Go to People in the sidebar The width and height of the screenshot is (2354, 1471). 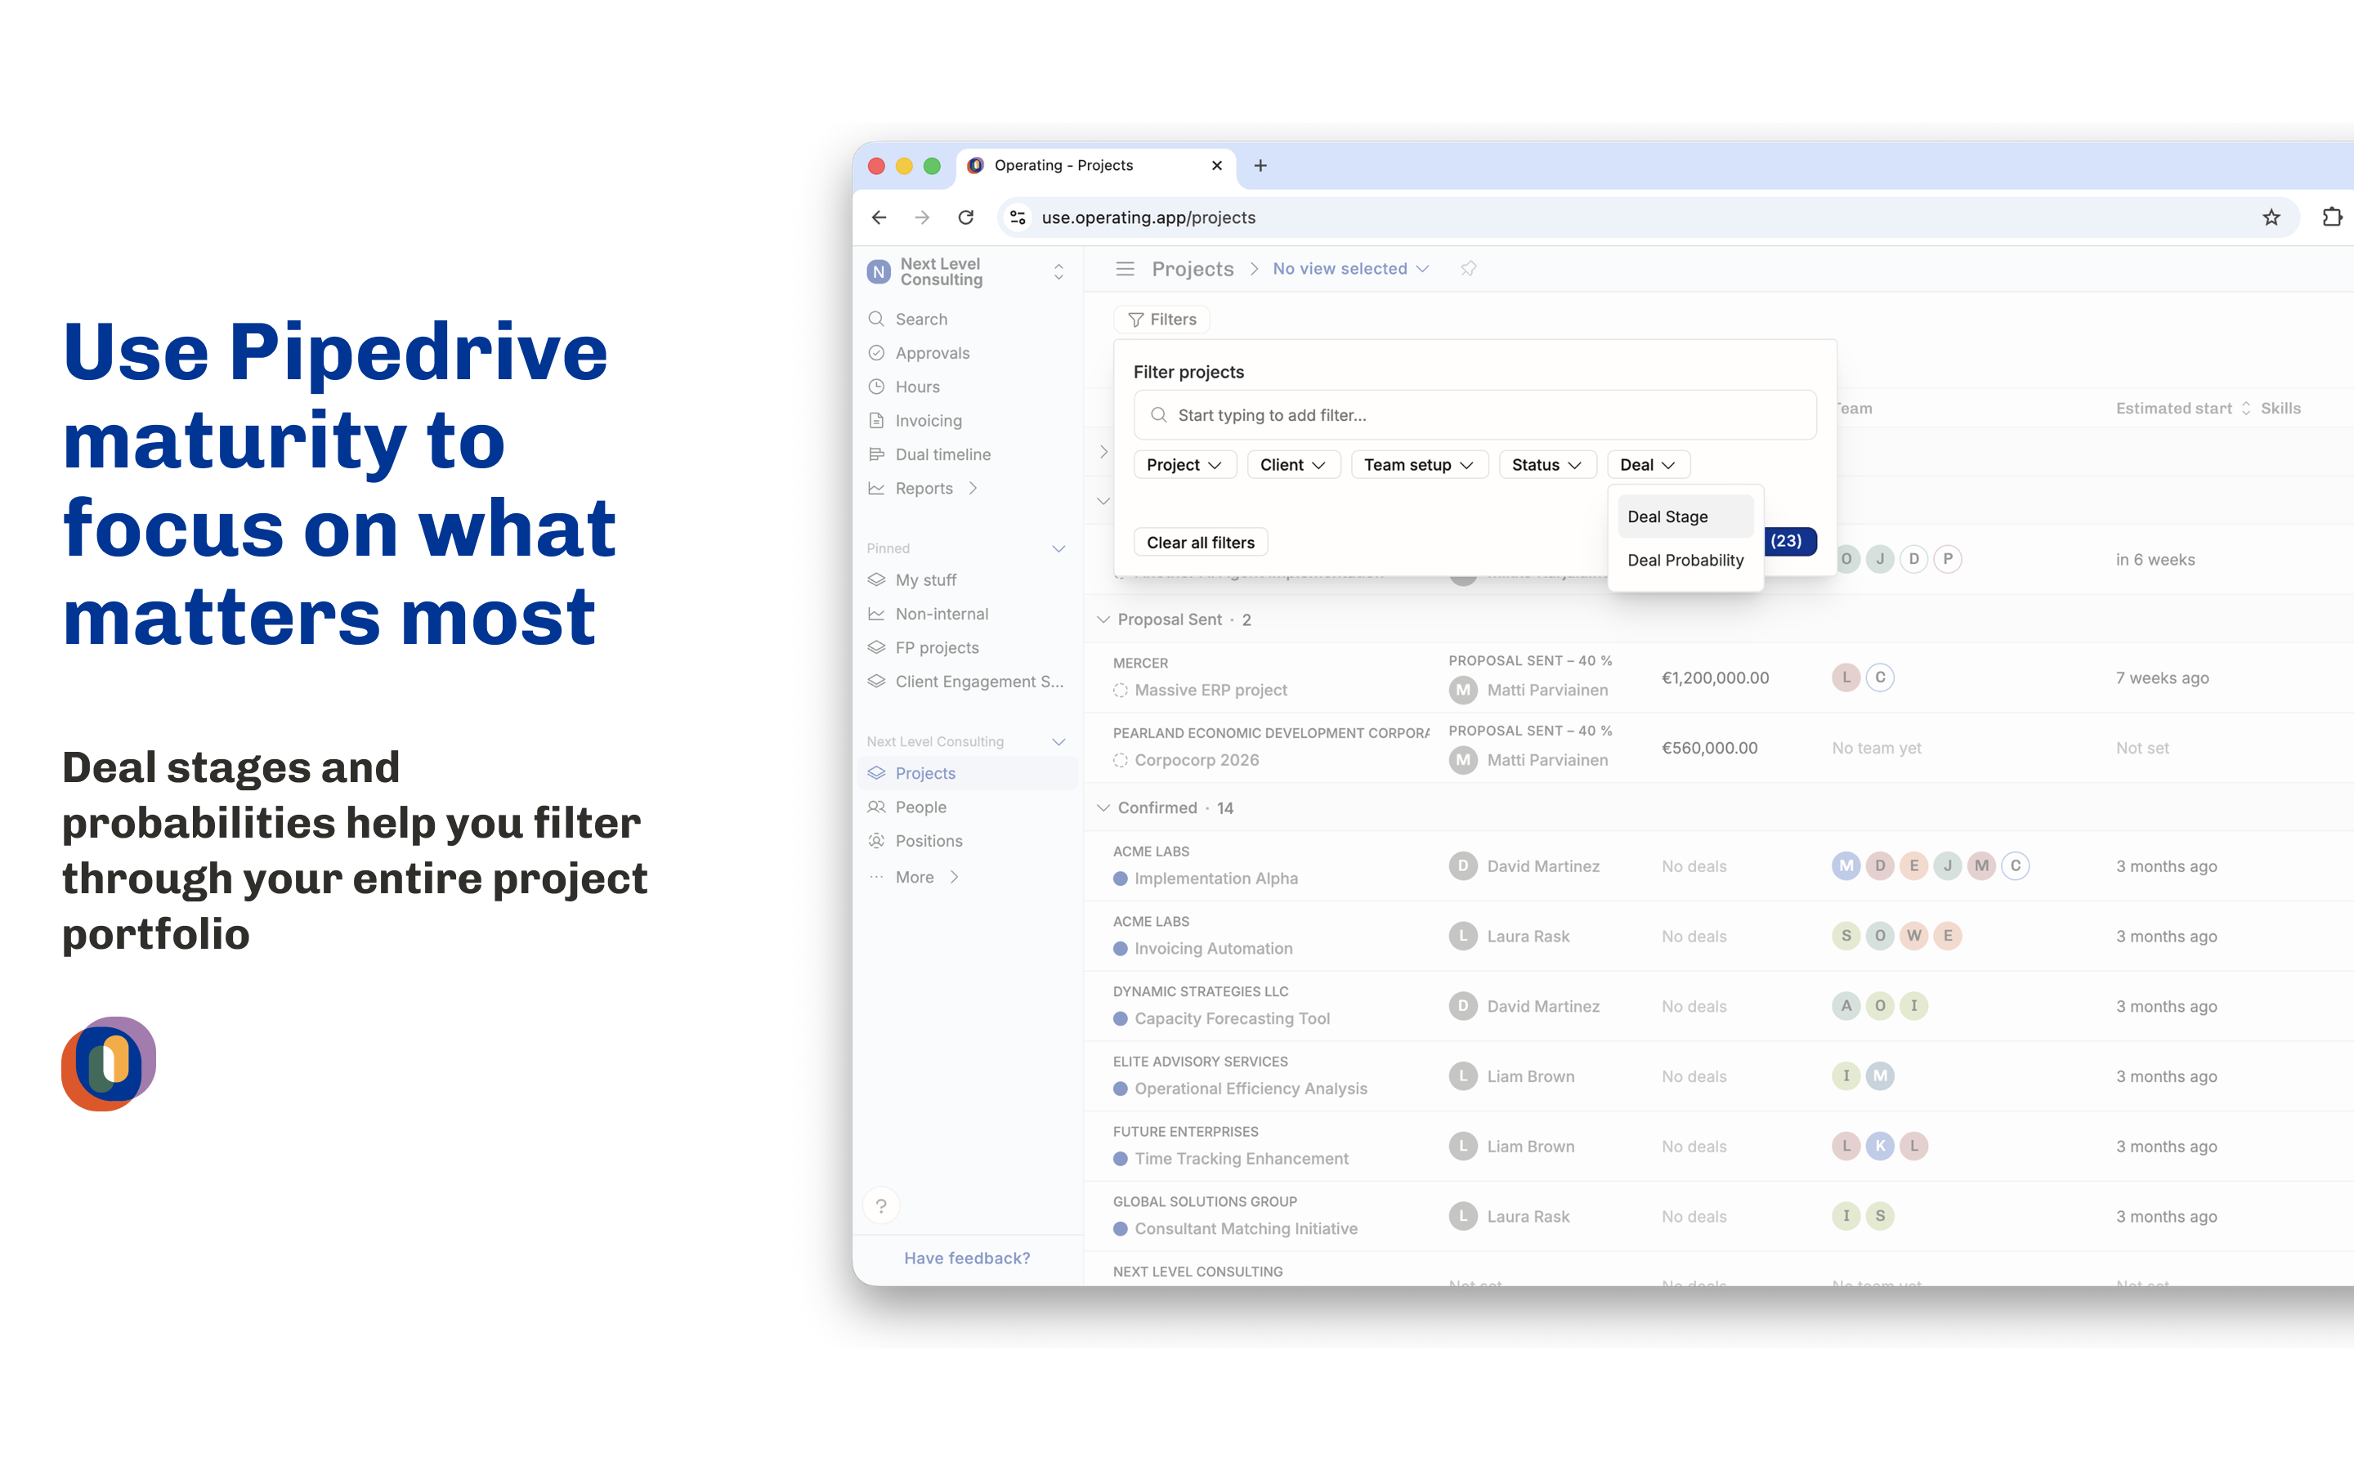click(920, 807)
